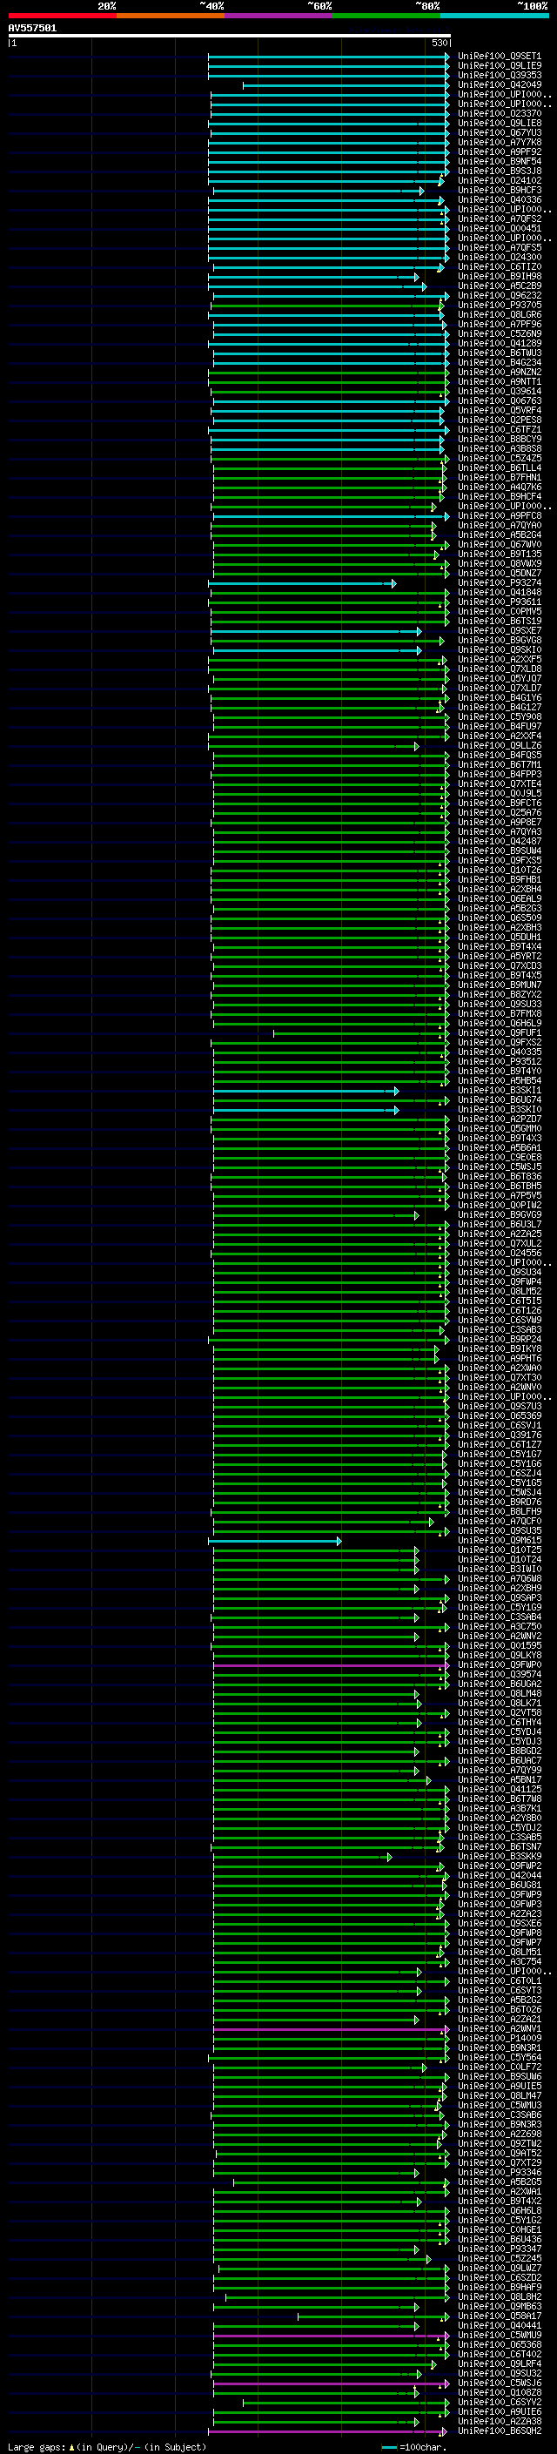
Task: Click the cyan ~100% identity color segment
Action: click(494, 16)
